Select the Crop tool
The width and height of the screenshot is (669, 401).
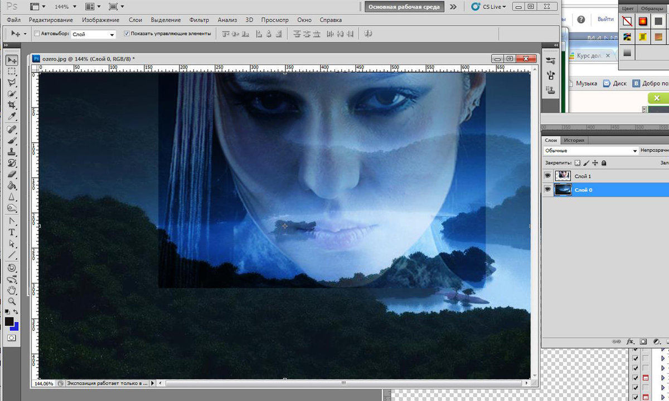coord(12,105)
